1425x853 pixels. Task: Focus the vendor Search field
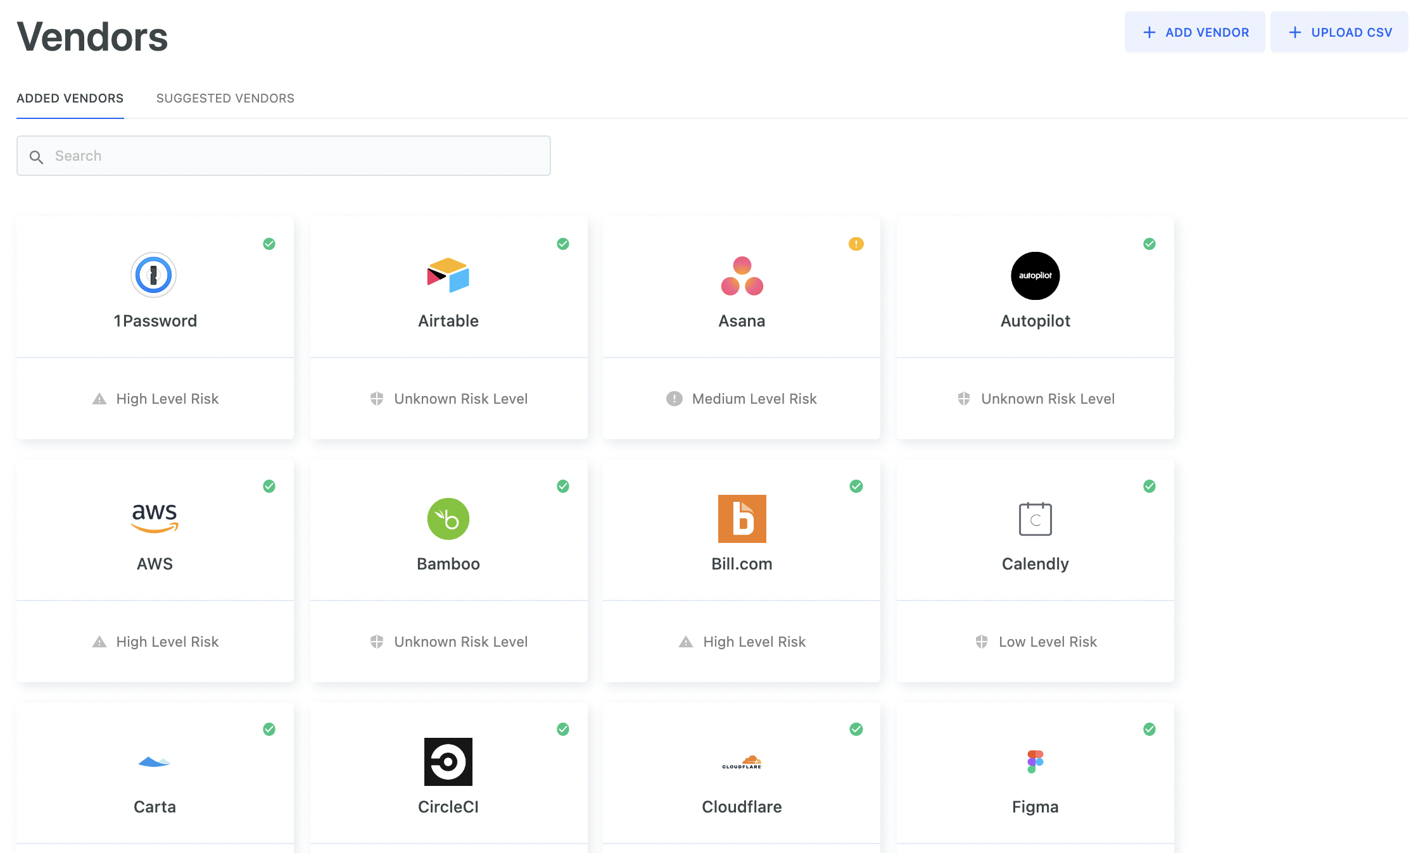point(284,156)
